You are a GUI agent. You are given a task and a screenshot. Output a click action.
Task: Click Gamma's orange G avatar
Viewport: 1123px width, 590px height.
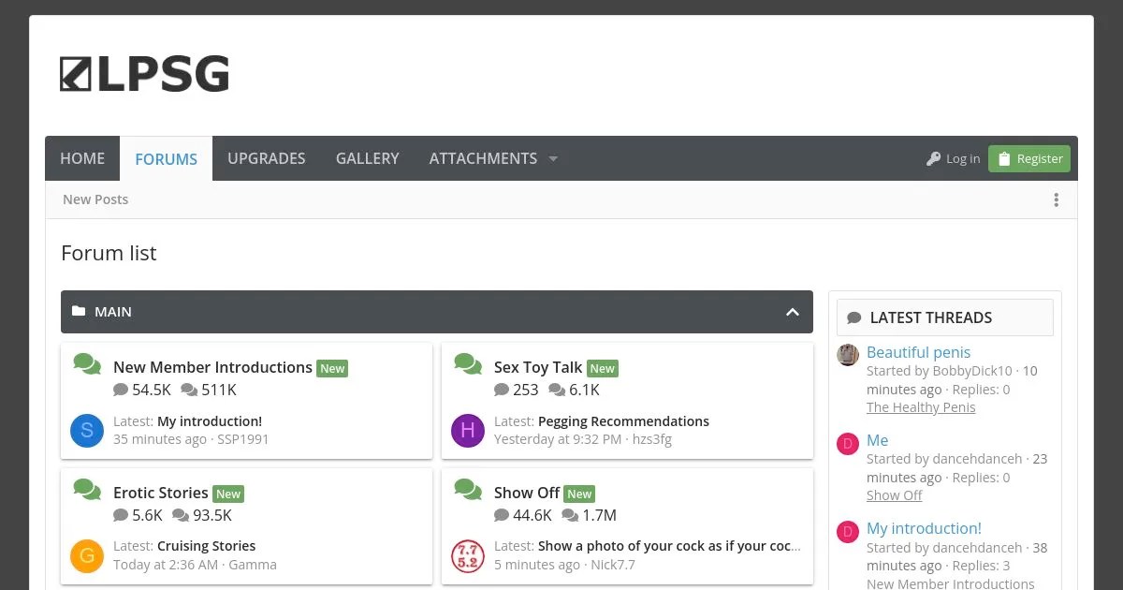click(86, 556)
